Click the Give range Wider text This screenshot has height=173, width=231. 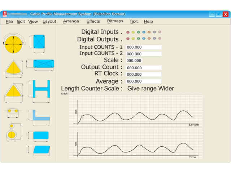point(151,88)
